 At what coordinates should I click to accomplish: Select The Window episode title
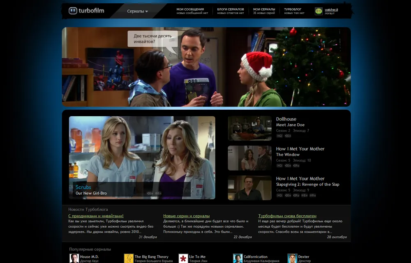[288, 155]
